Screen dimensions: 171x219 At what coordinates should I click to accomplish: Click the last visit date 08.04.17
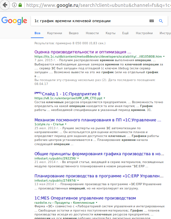[41, 84]
